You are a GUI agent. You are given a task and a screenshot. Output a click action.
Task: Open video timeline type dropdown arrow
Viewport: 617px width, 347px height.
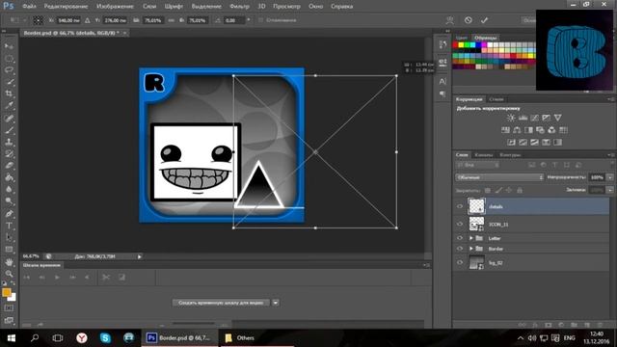point(276,303)
